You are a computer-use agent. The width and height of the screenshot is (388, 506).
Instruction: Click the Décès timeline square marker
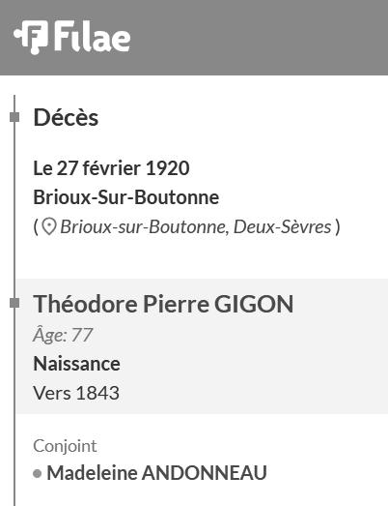coord(14,117)
